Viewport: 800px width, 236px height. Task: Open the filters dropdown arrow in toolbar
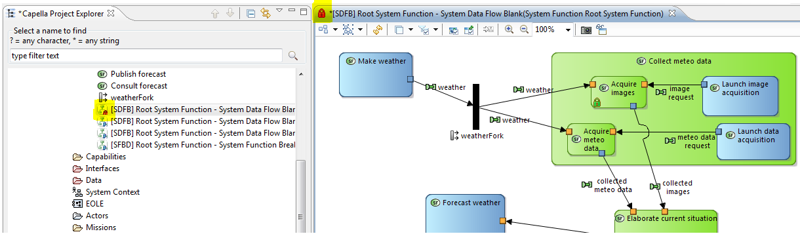click(435, 29)
